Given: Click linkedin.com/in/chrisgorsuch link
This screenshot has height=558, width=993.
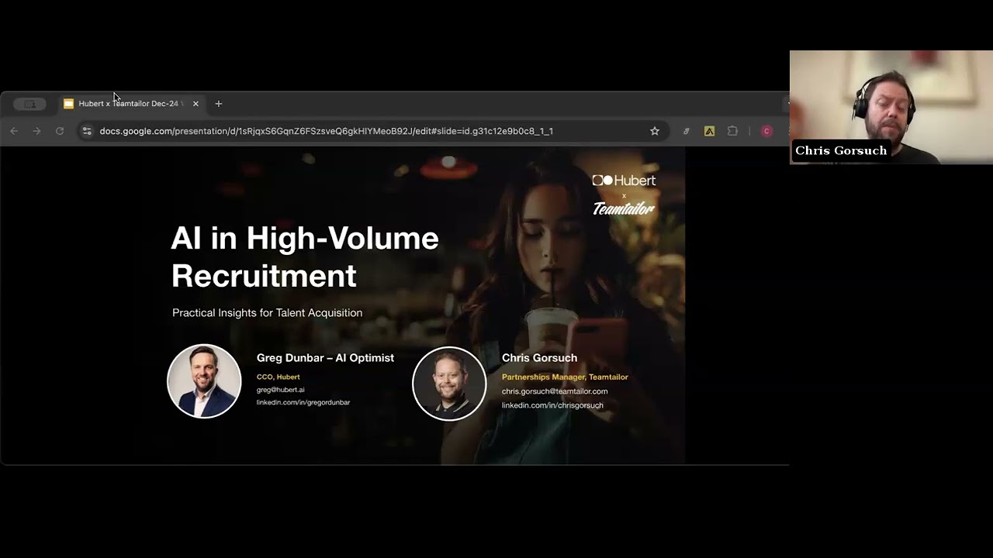Looking at the screenshot, I should click(x=552, y=405).
